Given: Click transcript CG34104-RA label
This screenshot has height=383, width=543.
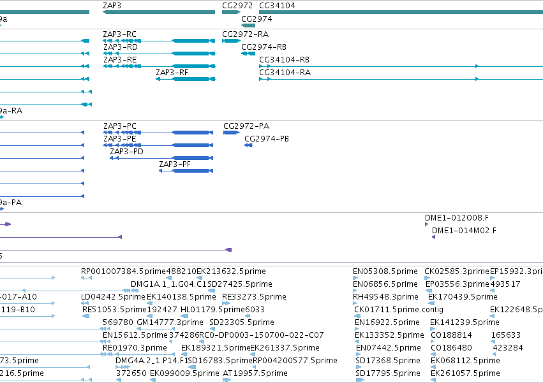Looking at the screenshot, I should [285, 73].
